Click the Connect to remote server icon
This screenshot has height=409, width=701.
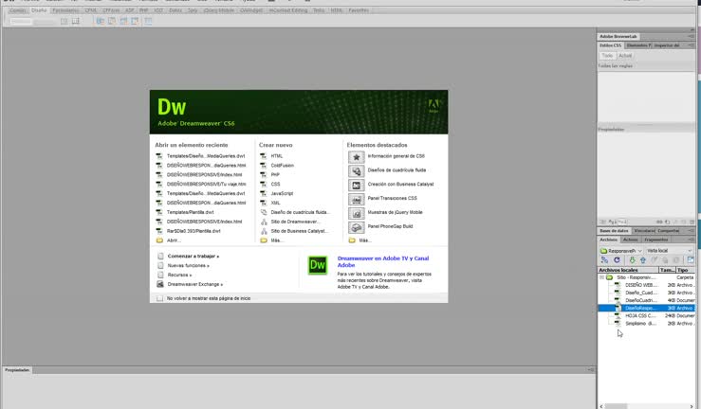604,259
